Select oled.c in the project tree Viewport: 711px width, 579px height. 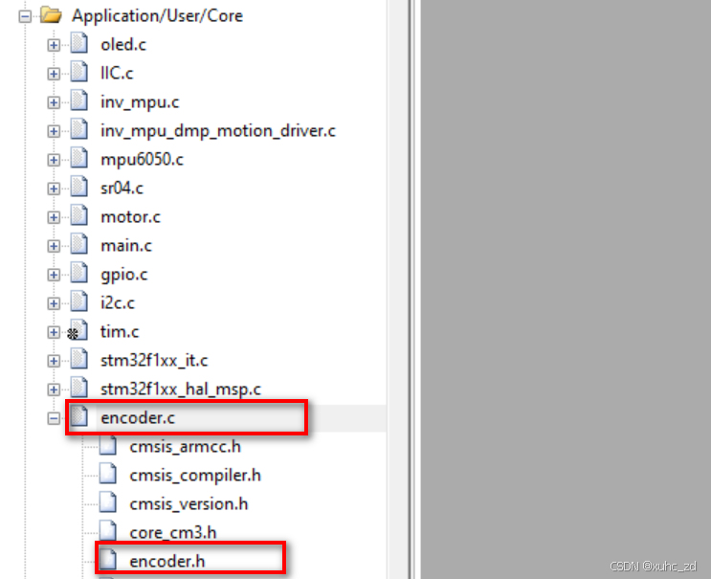click(123, 45)
